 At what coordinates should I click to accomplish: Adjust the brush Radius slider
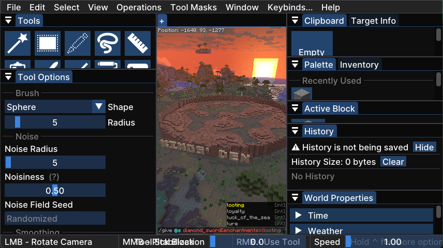coord(55,122)
